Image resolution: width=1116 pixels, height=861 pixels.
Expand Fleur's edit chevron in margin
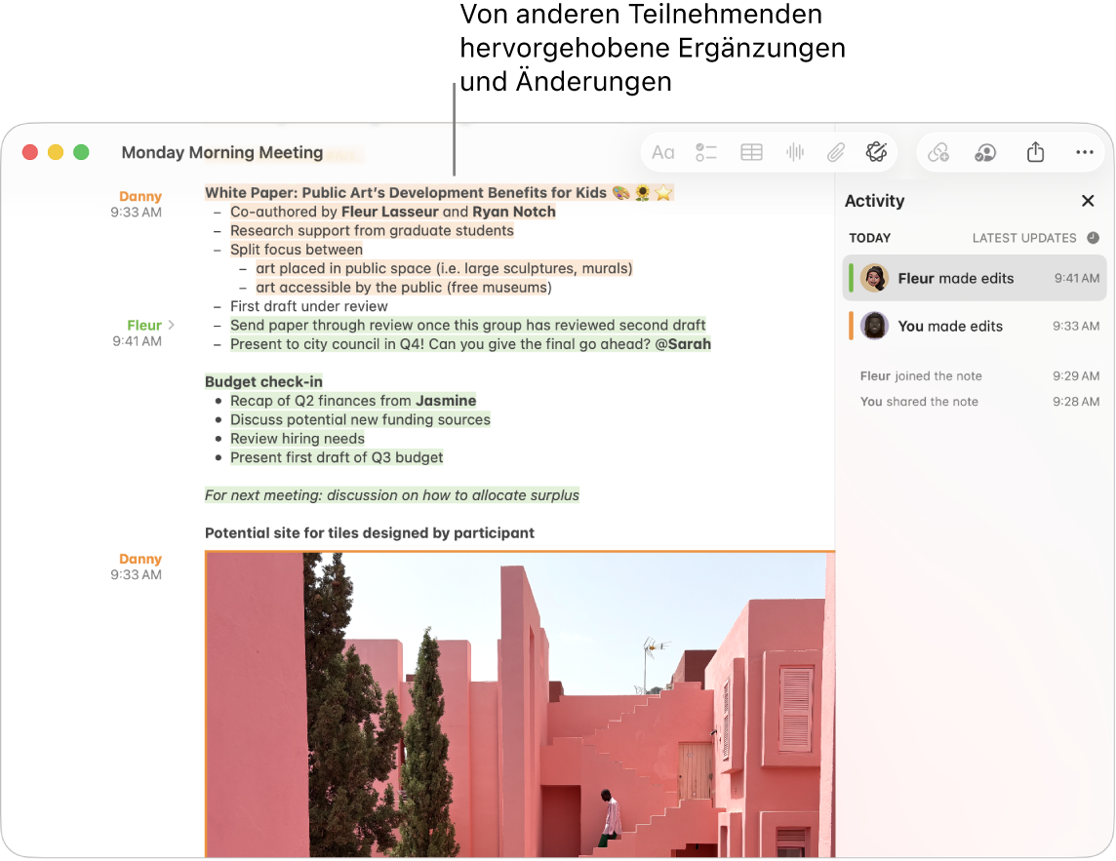(x=171, y=325)
